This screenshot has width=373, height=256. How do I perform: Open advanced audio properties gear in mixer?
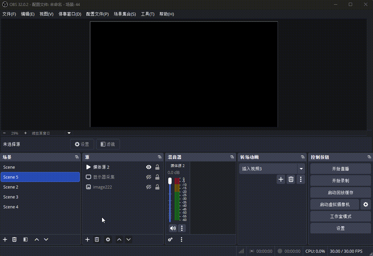click(170, 239)
